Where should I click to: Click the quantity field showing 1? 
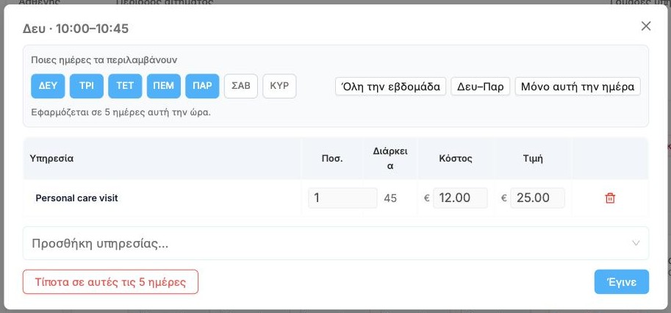[x=342, y=198]
